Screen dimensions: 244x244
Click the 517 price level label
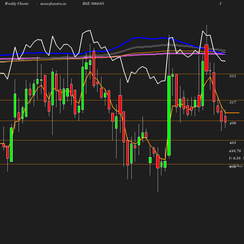tap(232, 102)
